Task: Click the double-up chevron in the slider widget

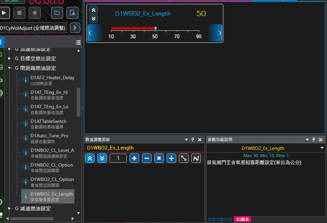Action: point(94,10)
